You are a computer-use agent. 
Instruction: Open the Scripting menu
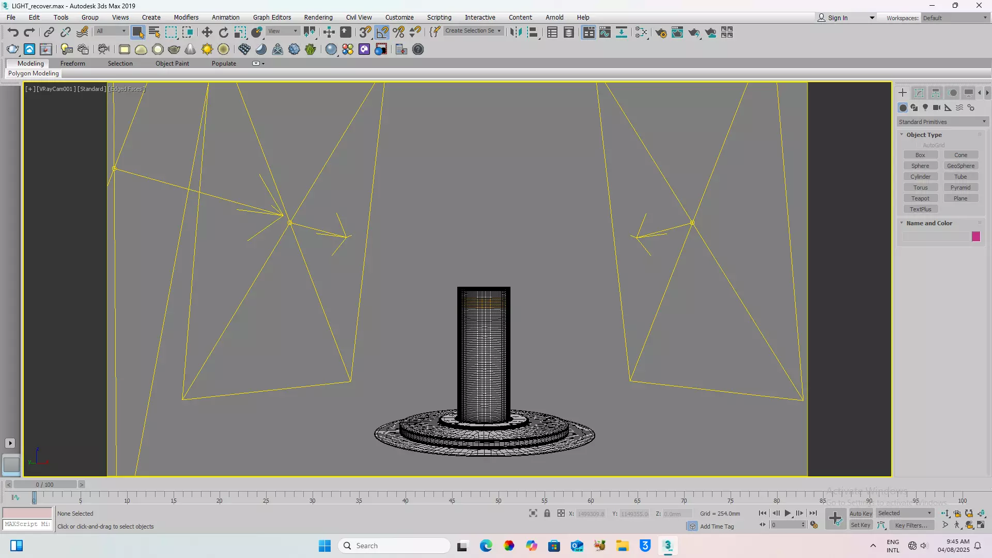[x=439, y=17]
